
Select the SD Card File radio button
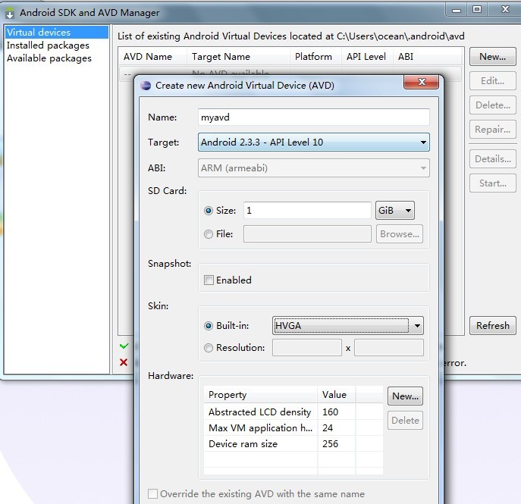tap(209, 234)
